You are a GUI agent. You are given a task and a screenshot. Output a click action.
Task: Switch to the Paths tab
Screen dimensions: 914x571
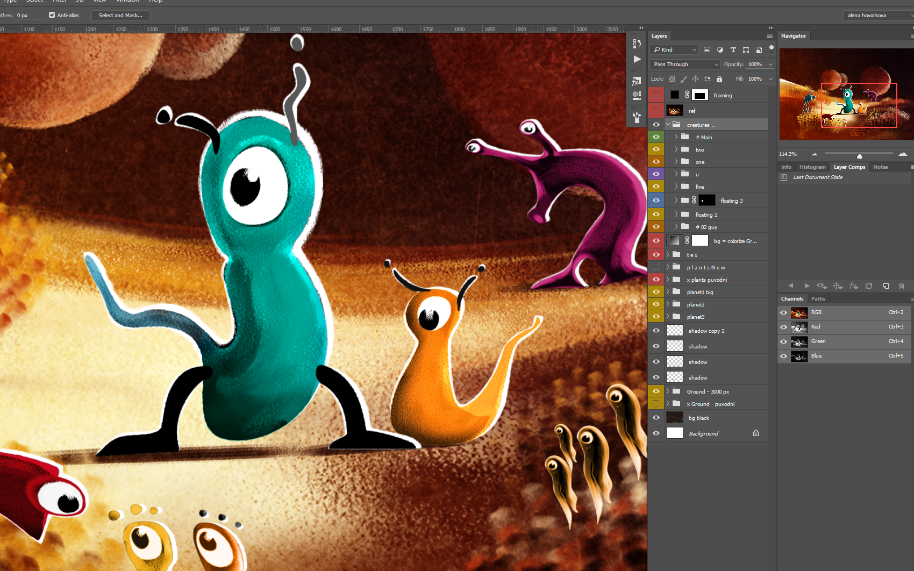point(818,299)
